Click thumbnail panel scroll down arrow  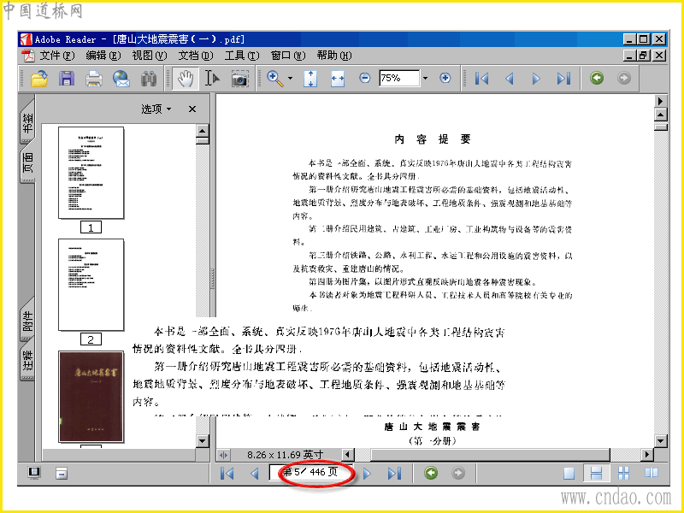click(203, 441)
